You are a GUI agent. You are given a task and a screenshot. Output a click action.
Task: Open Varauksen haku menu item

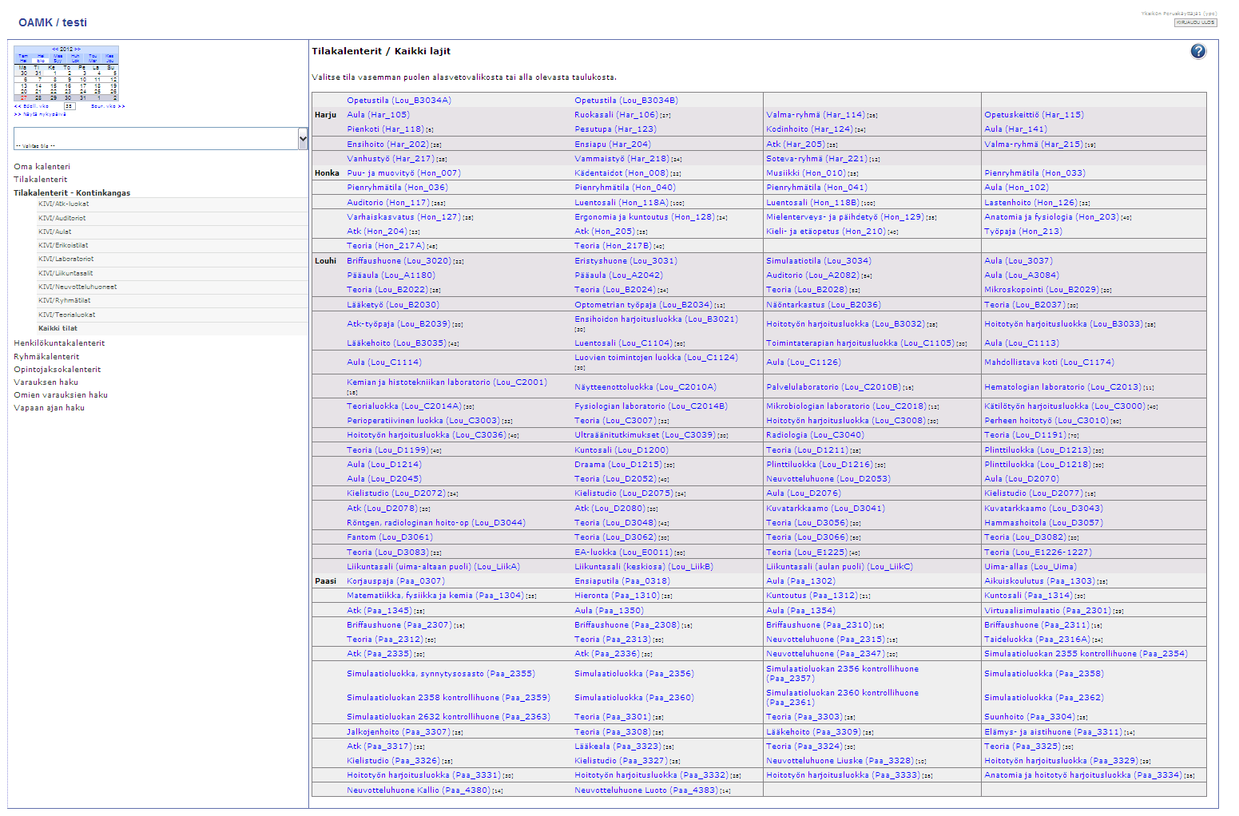tap(46, 382)
